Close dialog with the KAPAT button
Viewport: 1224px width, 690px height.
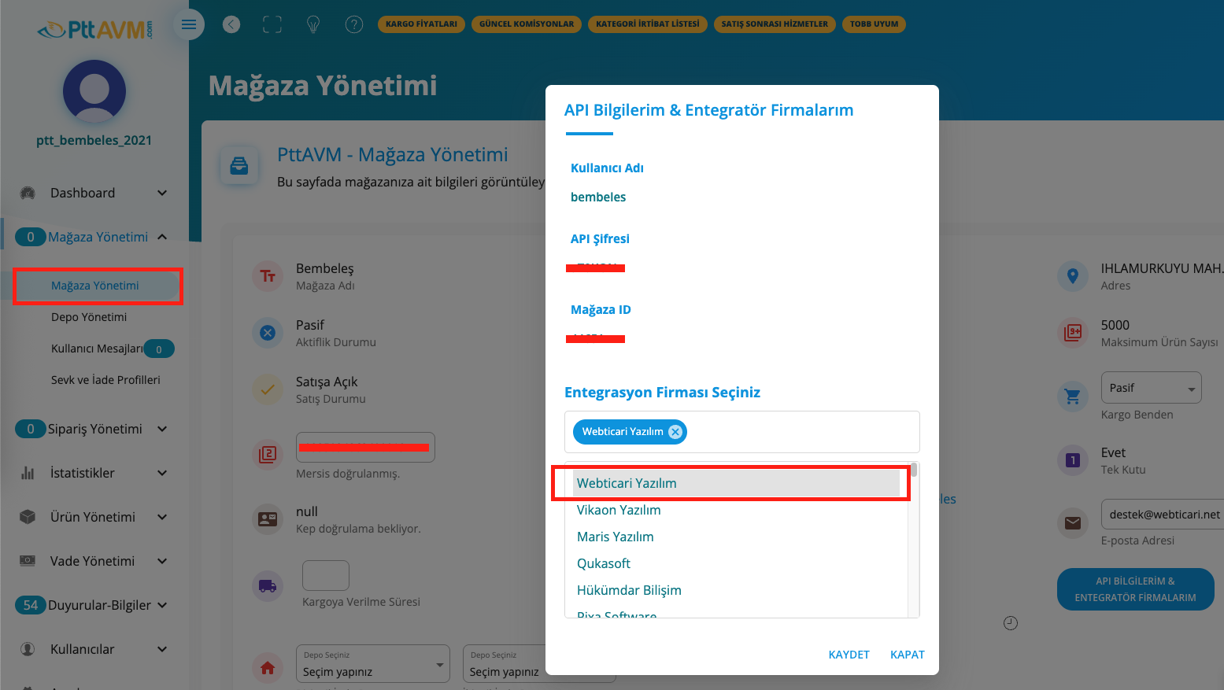(907, 655)
